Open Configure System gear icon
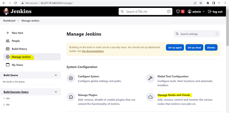The height and width of the screenshot is (113, 229). [71, 78]
